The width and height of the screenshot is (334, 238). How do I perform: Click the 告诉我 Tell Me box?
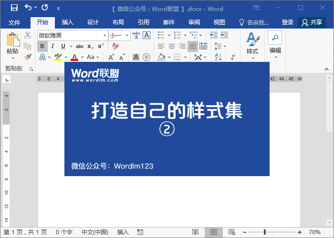tap(254, 22)
